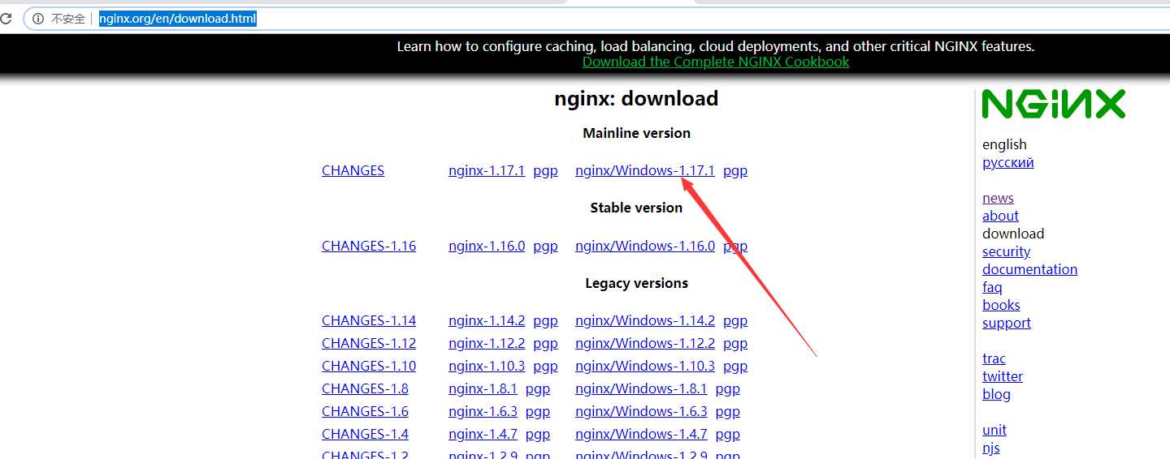
Task: Open the mainline CHANGES link
Action: [x=353, y=170]
